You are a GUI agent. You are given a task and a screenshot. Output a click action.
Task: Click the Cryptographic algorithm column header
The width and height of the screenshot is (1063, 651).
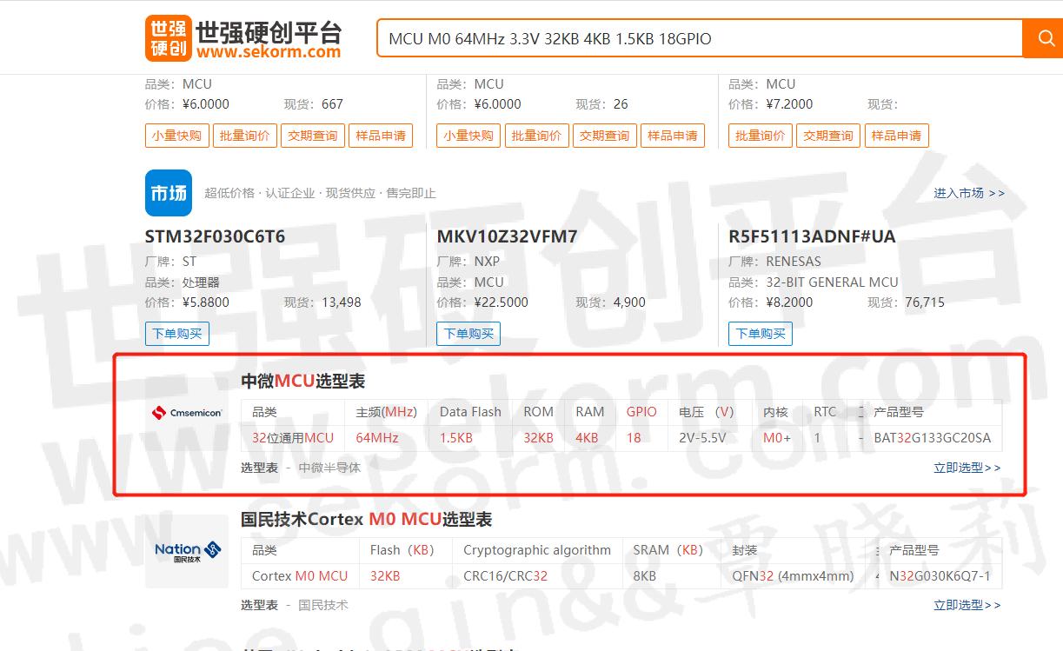[x=537, y=550]
